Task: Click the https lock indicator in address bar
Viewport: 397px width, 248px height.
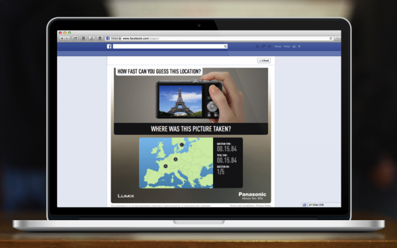Action: (116, 38)
